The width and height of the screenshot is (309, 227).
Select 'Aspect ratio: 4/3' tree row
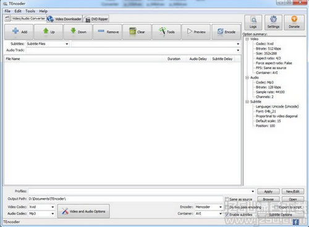(x=268, y=58)
